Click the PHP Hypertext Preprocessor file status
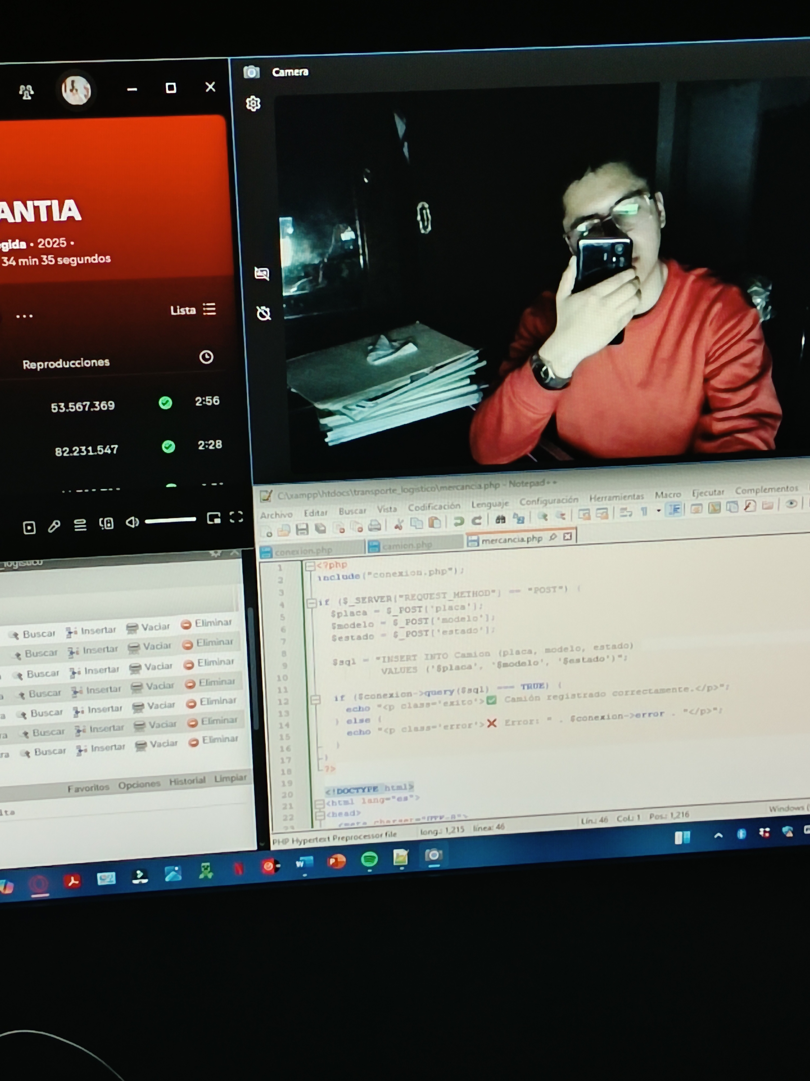Viewport: 810px width, 1081px height. pos(335,839)
